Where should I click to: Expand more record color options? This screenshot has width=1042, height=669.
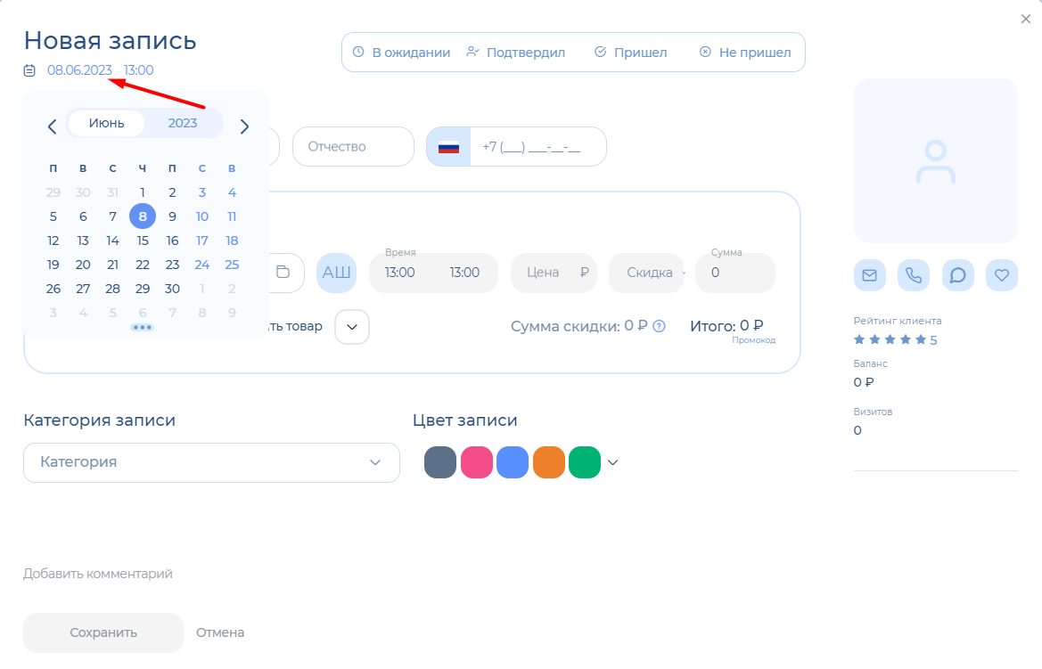[612, 462]
